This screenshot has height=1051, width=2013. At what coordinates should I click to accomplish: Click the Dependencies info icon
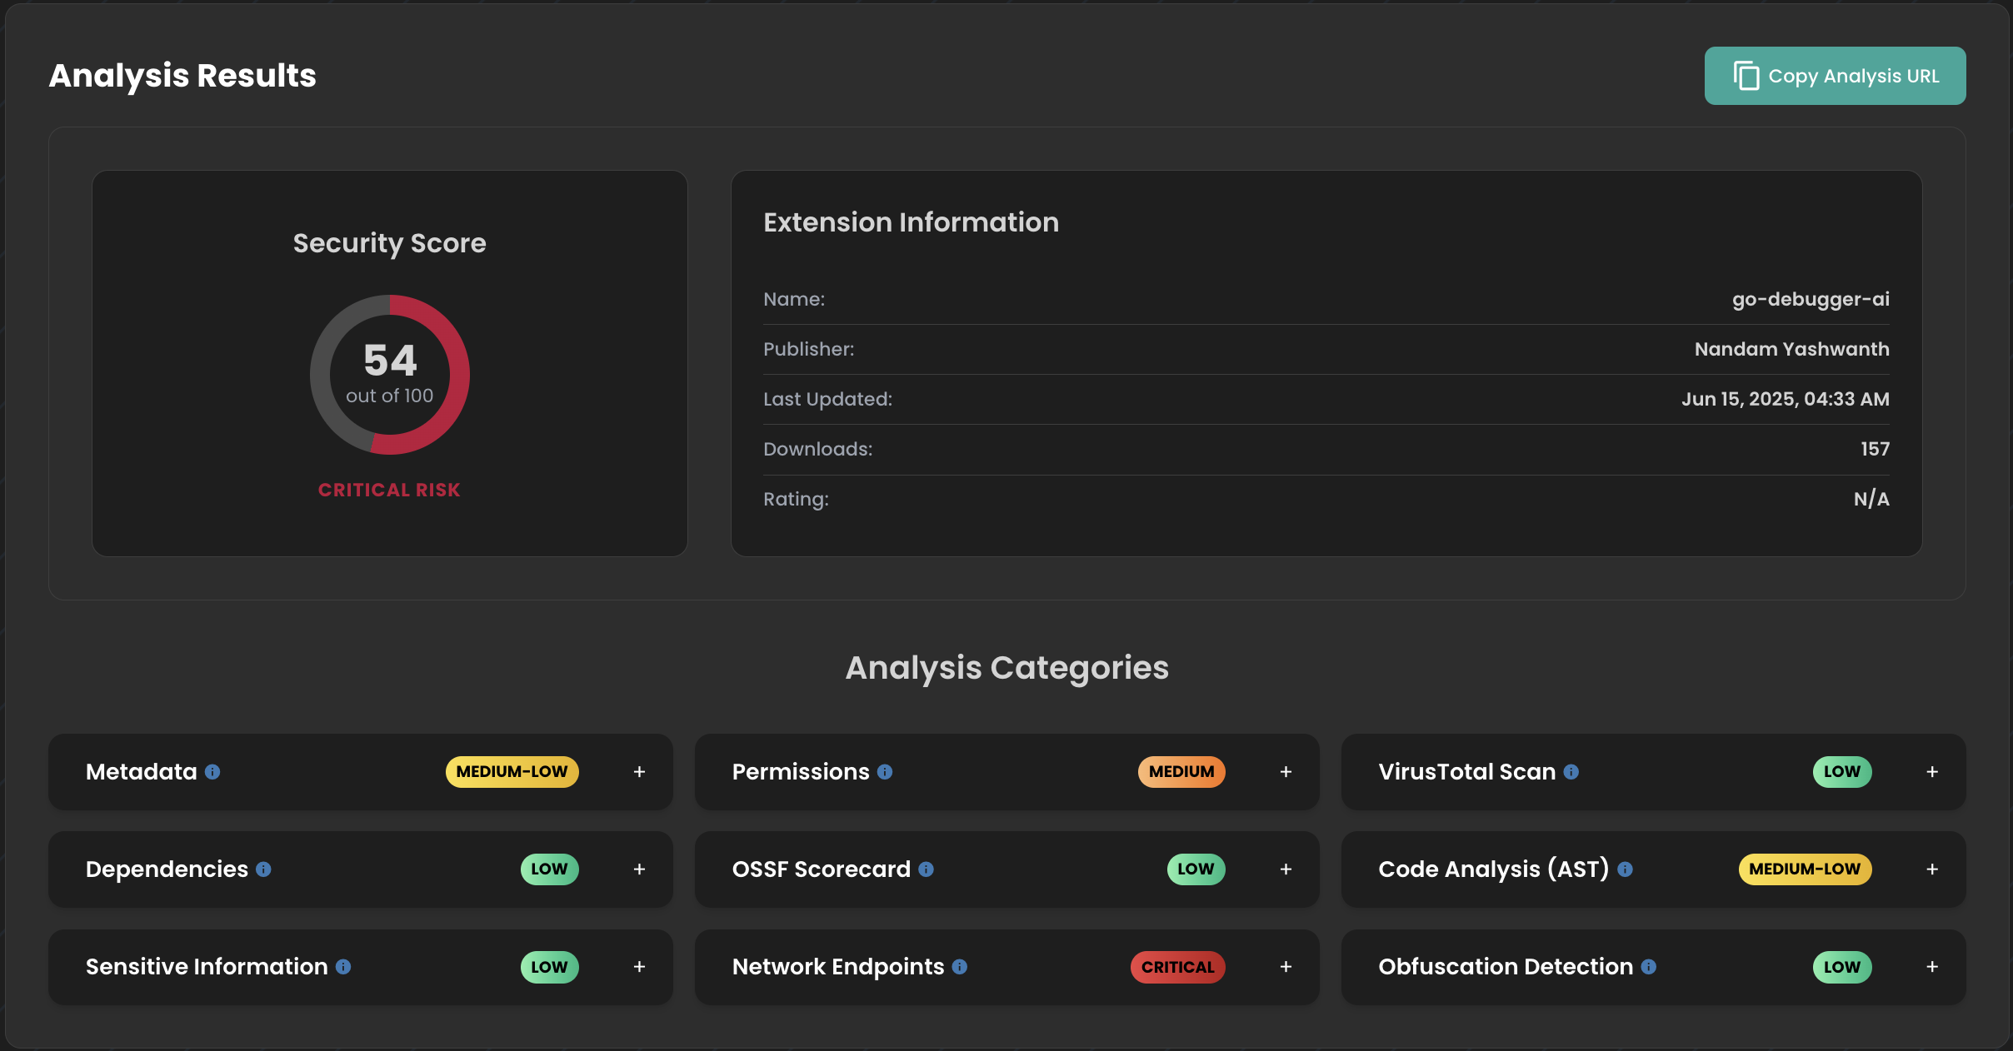[263, 869]
